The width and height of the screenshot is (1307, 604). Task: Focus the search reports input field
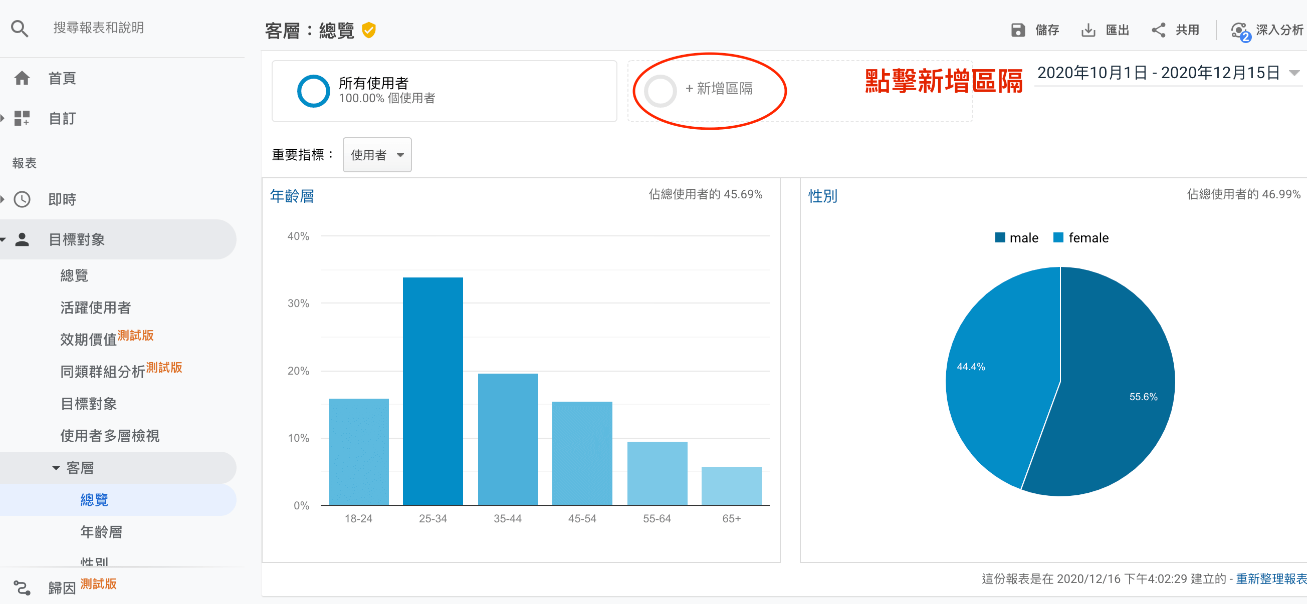click(98, 28)
